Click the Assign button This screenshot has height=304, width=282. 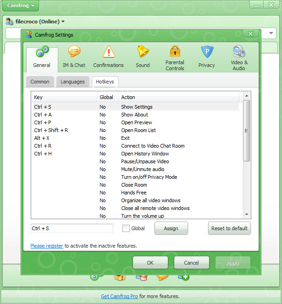click(171, 228)
